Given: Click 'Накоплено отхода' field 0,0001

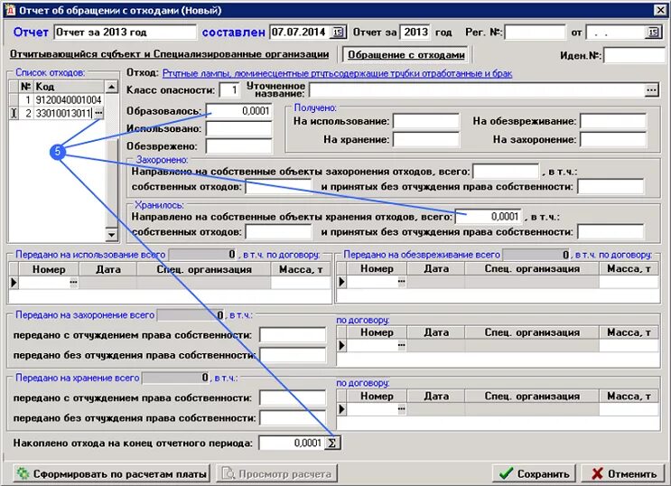Looking at the screenshot, I should click(292, 443).
